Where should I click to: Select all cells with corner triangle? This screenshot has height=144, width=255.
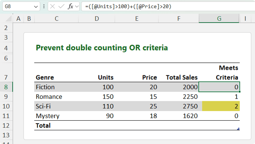point(9,19)
